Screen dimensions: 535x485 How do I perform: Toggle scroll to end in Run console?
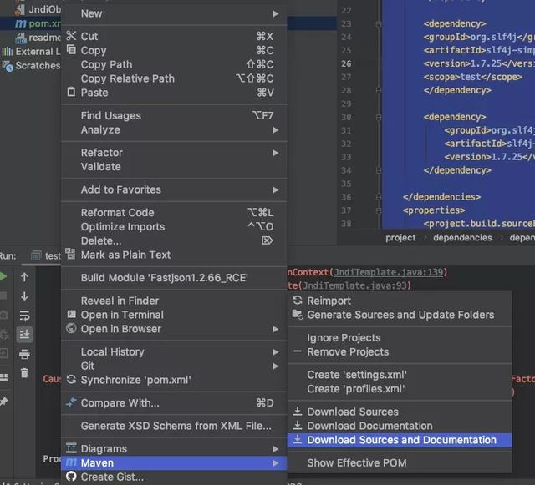25,334
